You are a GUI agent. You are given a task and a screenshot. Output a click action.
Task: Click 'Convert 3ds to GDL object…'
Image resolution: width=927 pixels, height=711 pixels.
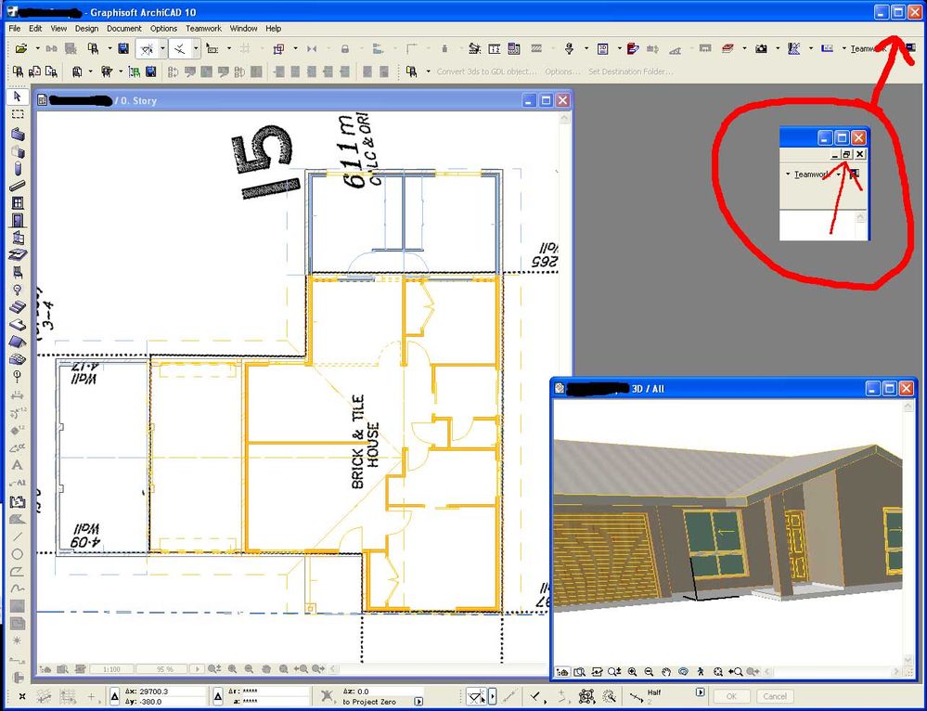(x=486, y=71)
